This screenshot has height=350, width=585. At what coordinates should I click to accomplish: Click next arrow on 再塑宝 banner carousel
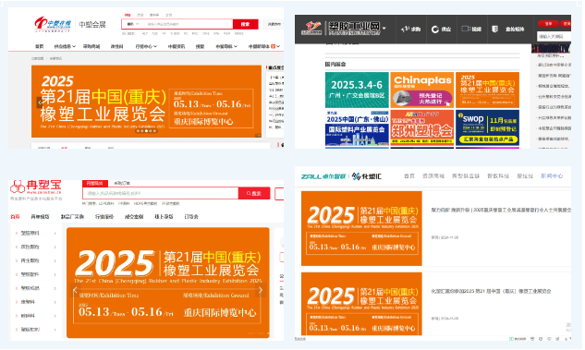pos(261,290)
